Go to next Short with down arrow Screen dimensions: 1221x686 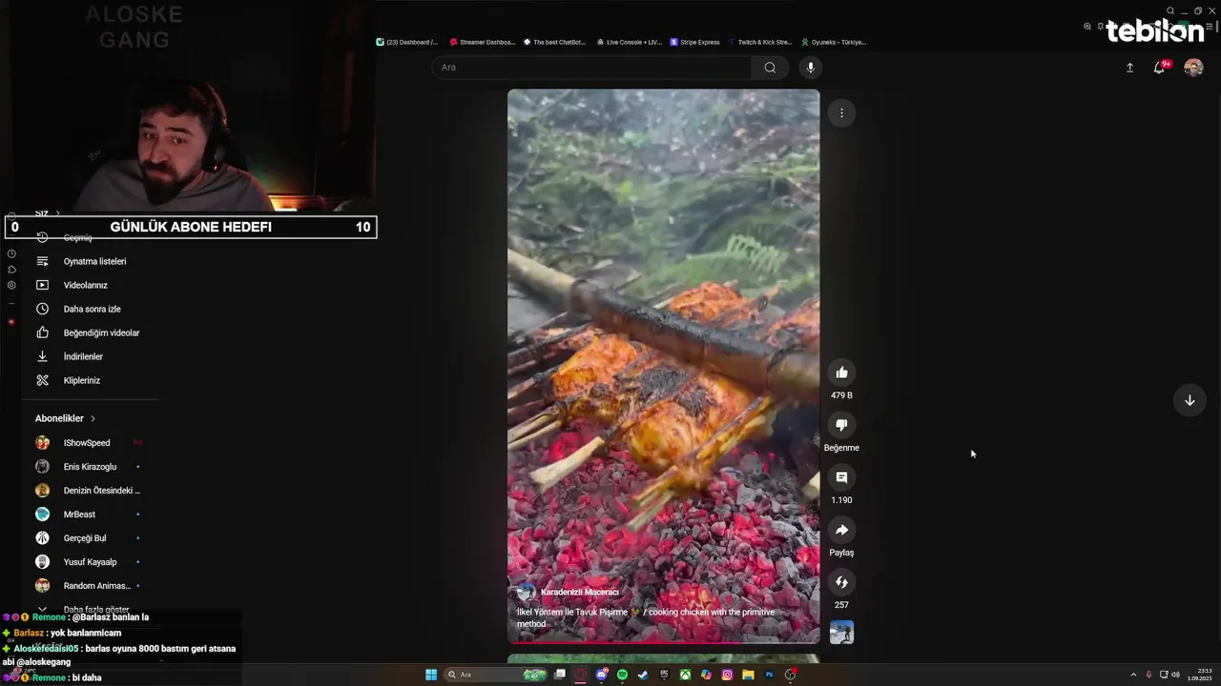pos(1190,400)
